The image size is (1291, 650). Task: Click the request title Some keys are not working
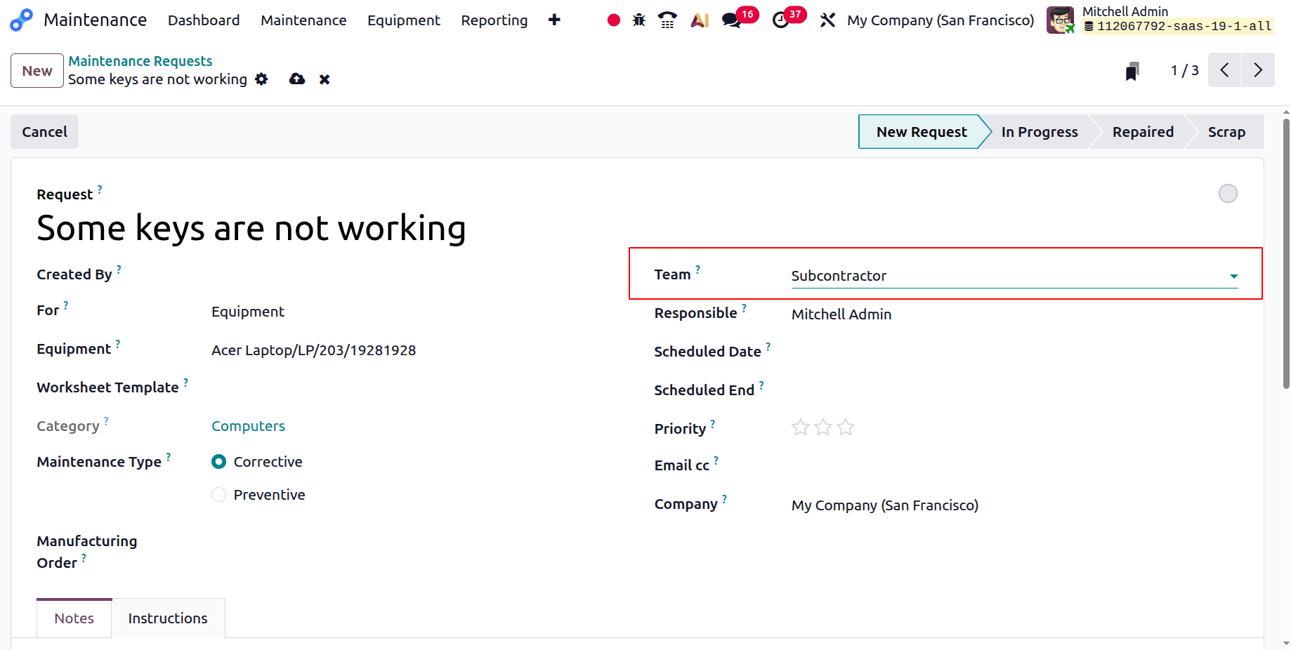coord(251,228)
